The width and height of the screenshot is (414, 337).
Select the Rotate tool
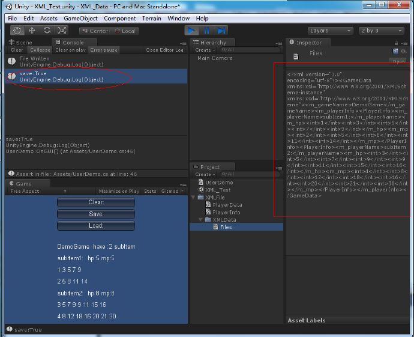click(47, 31)
